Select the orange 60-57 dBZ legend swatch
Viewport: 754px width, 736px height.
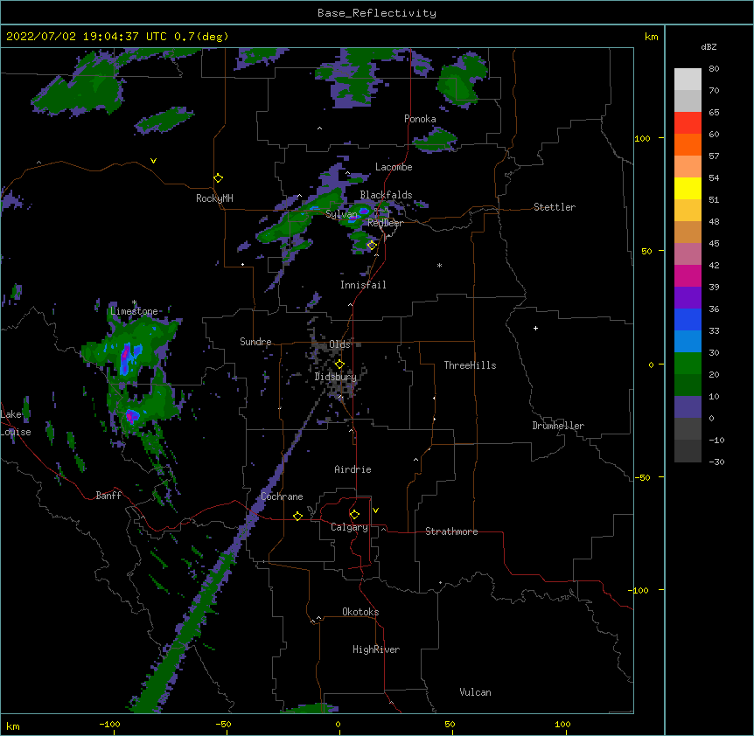688,144
